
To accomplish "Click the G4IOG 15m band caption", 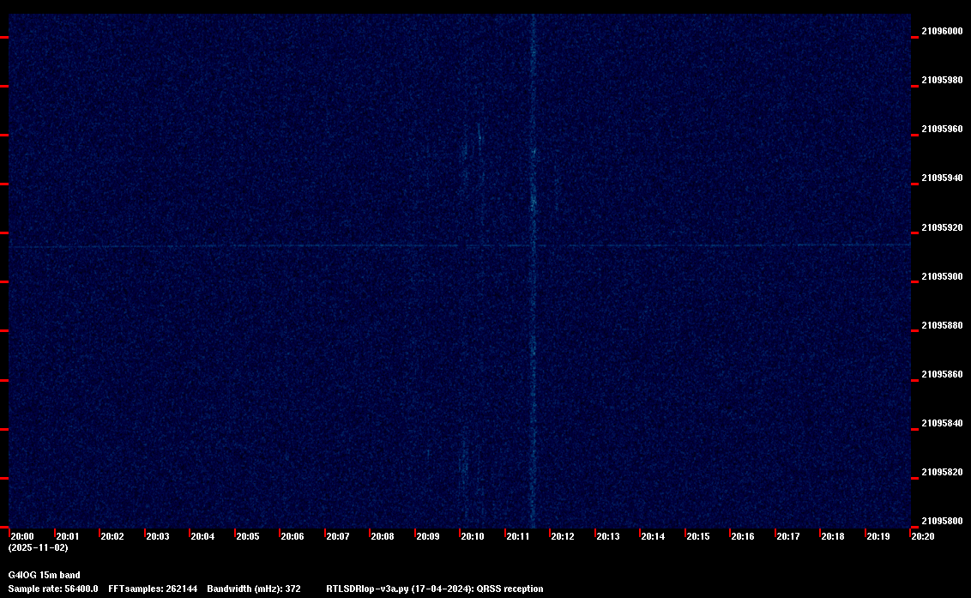I will 44,575.
